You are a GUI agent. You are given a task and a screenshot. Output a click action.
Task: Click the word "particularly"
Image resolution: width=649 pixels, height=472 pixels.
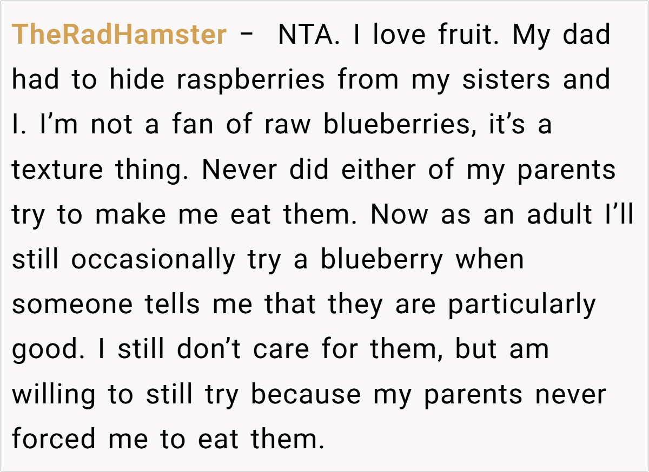click(x=521, y=305)
